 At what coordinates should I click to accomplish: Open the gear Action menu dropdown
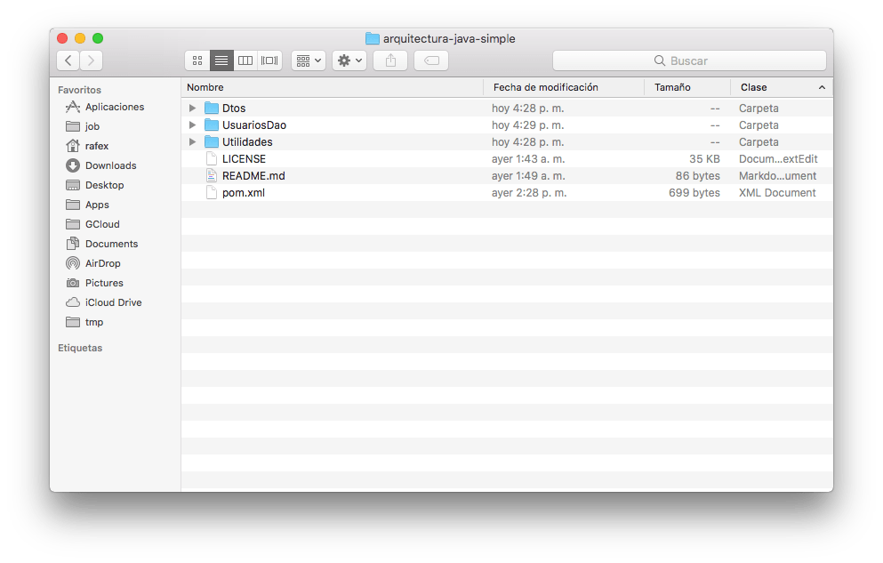[x=349, y=60]
